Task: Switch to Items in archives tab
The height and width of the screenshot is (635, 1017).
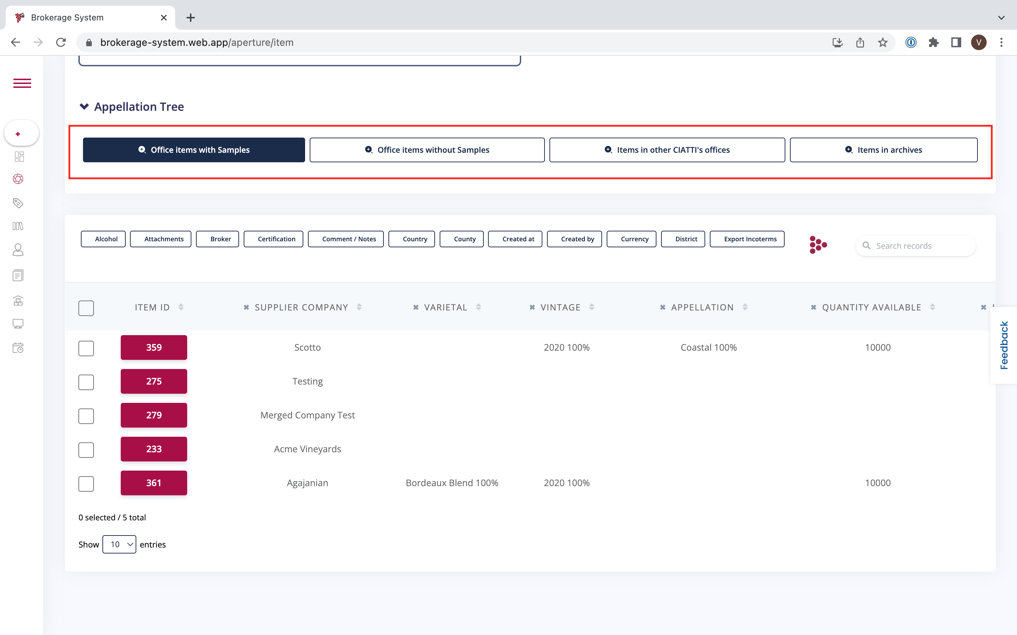Action: pyautogui.click(x=884, y=150)
